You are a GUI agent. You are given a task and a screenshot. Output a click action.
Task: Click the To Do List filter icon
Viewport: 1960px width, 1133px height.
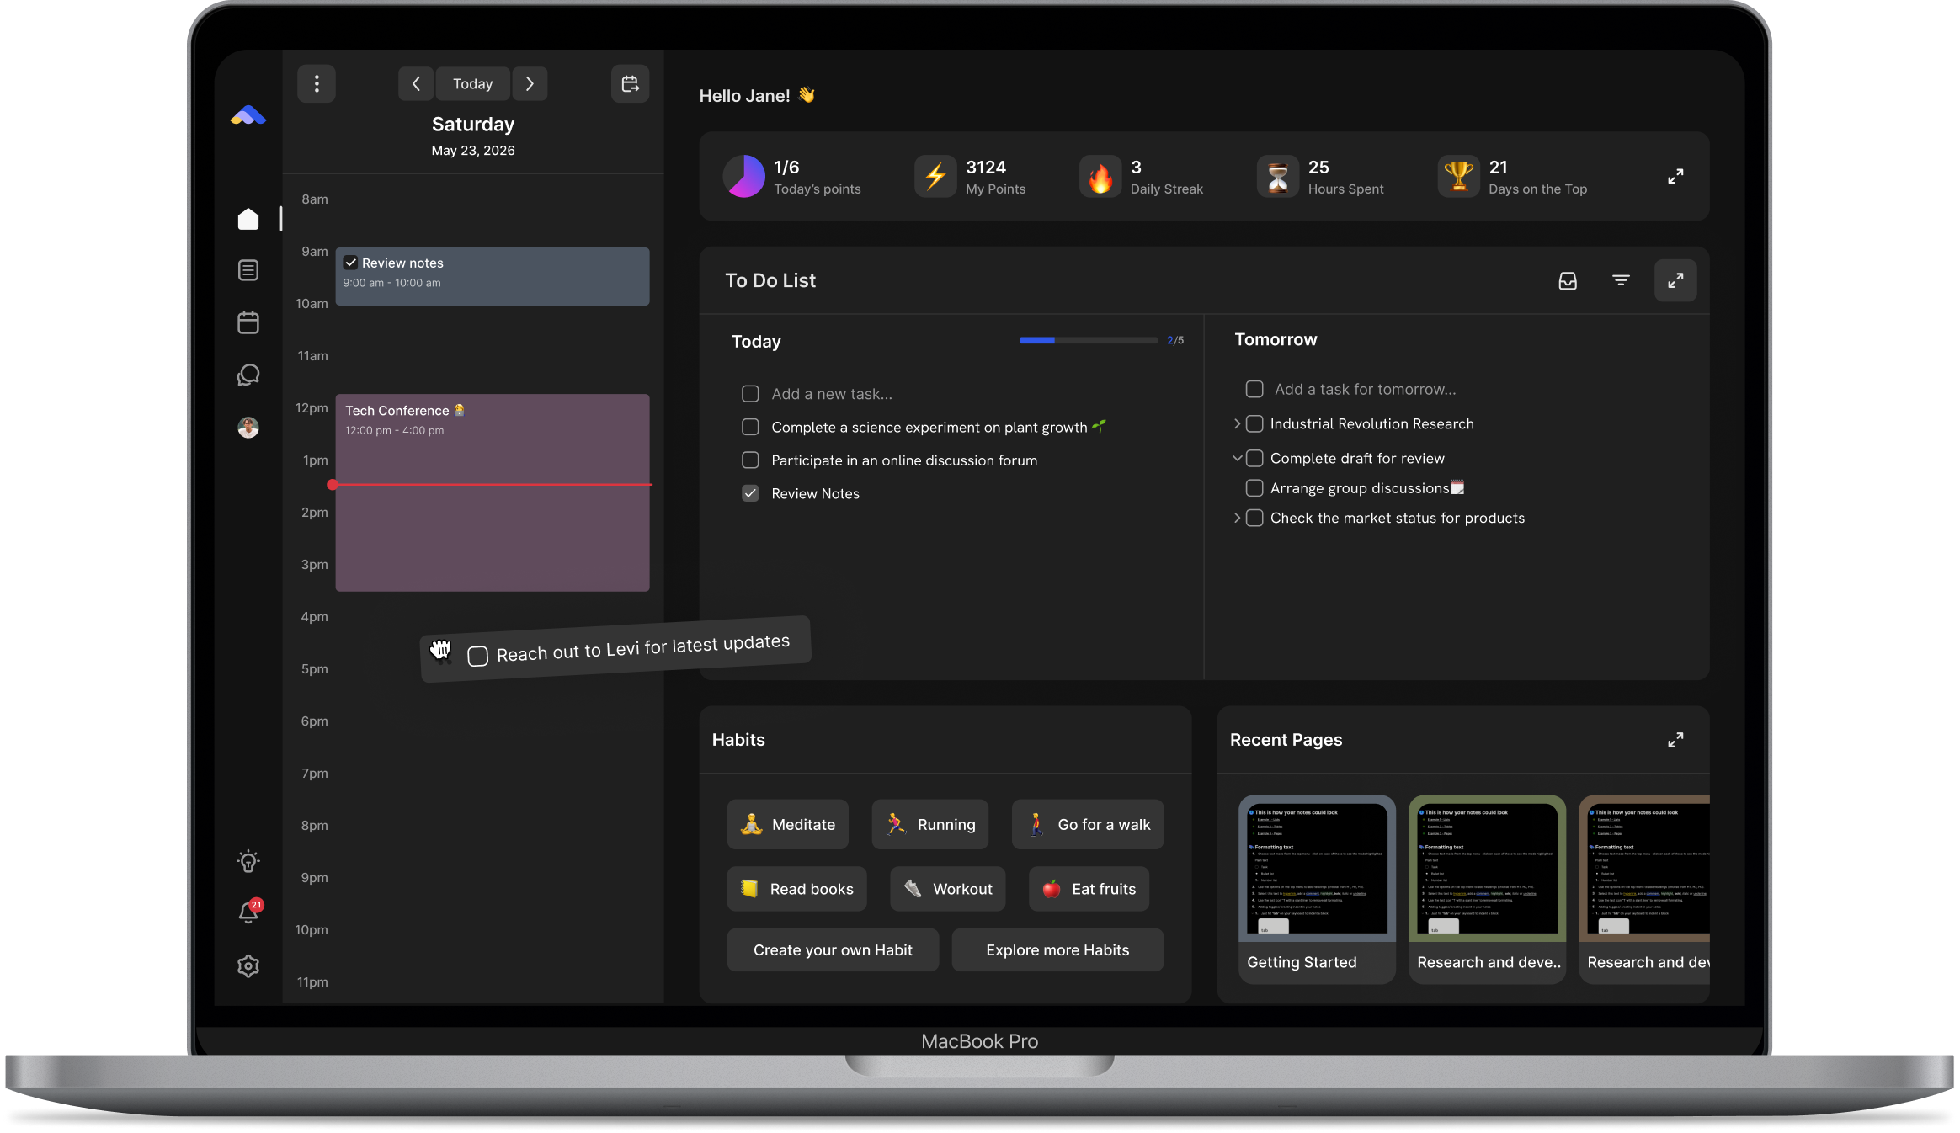(x=1621, y=280)
